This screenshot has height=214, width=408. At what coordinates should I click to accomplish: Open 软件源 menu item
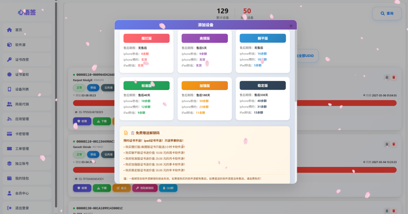tap(27, 45)
